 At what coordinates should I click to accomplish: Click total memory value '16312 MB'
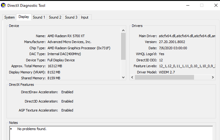pyautogui.click(x=55, y=66)
